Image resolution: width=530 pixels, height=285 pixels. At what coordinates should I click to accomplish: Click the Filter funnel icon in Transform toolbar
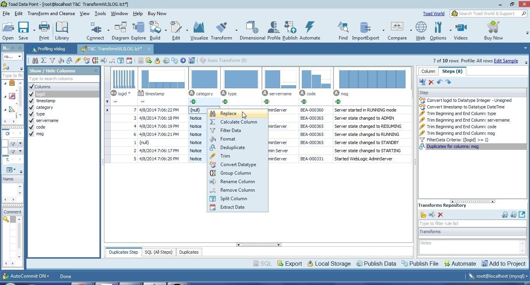(x=52, y=60)
